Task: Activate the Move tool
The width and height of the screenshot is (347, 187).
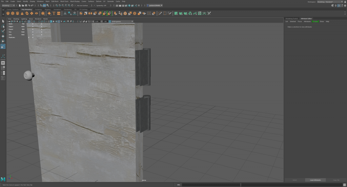Action: pos(3,36)
